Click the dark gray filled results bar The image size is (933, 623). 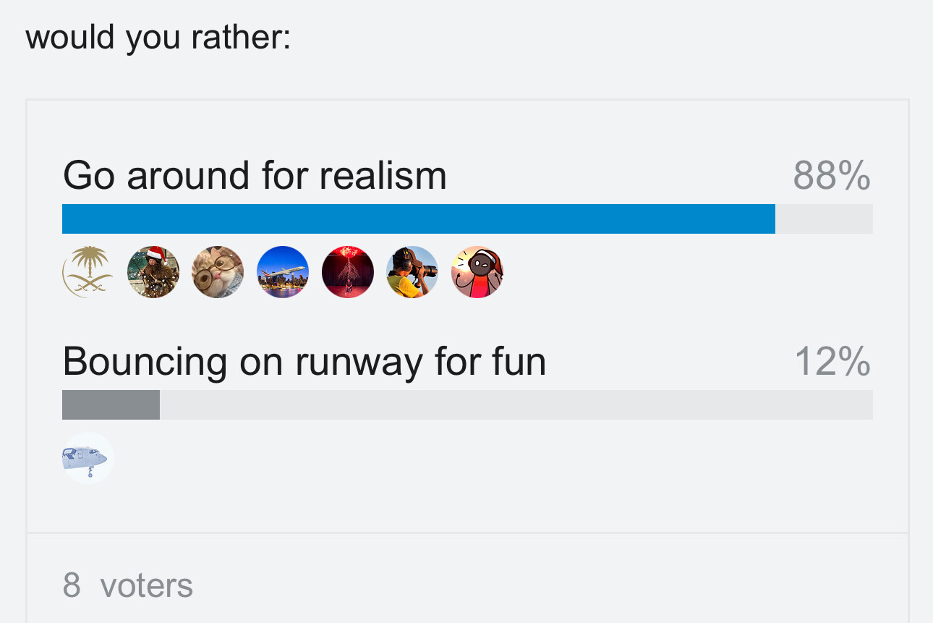(111, 405)
